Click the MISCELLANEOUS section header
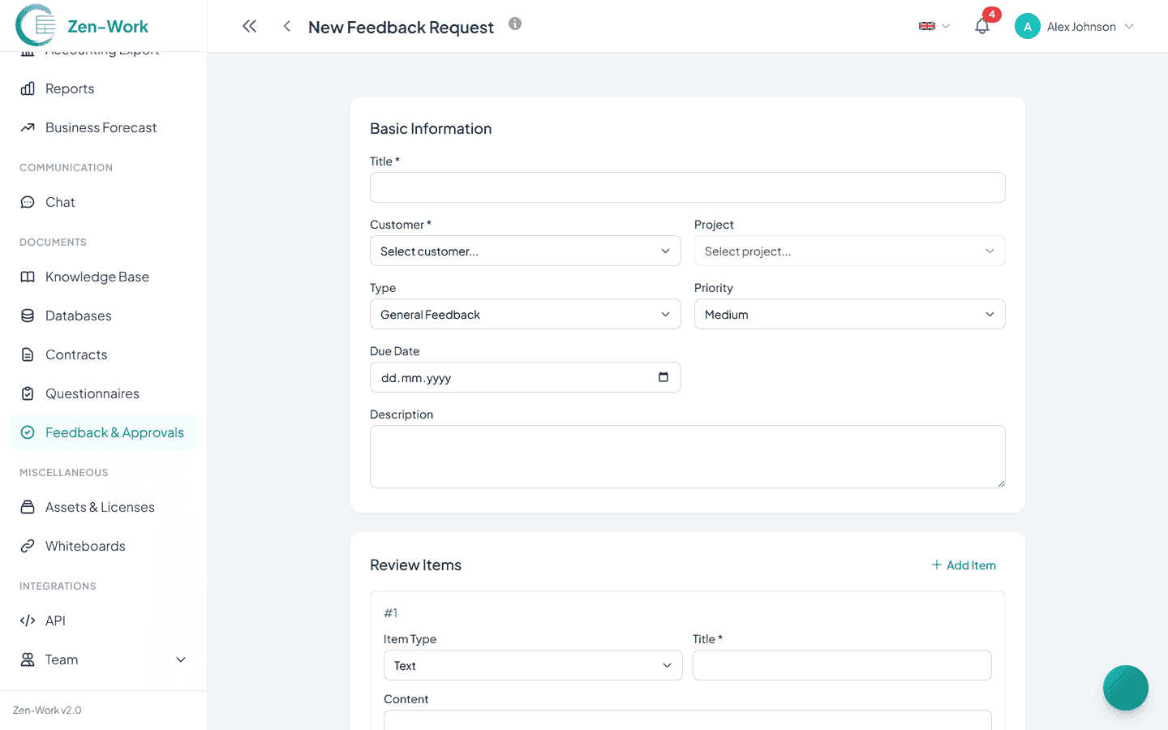 (64, 473)
